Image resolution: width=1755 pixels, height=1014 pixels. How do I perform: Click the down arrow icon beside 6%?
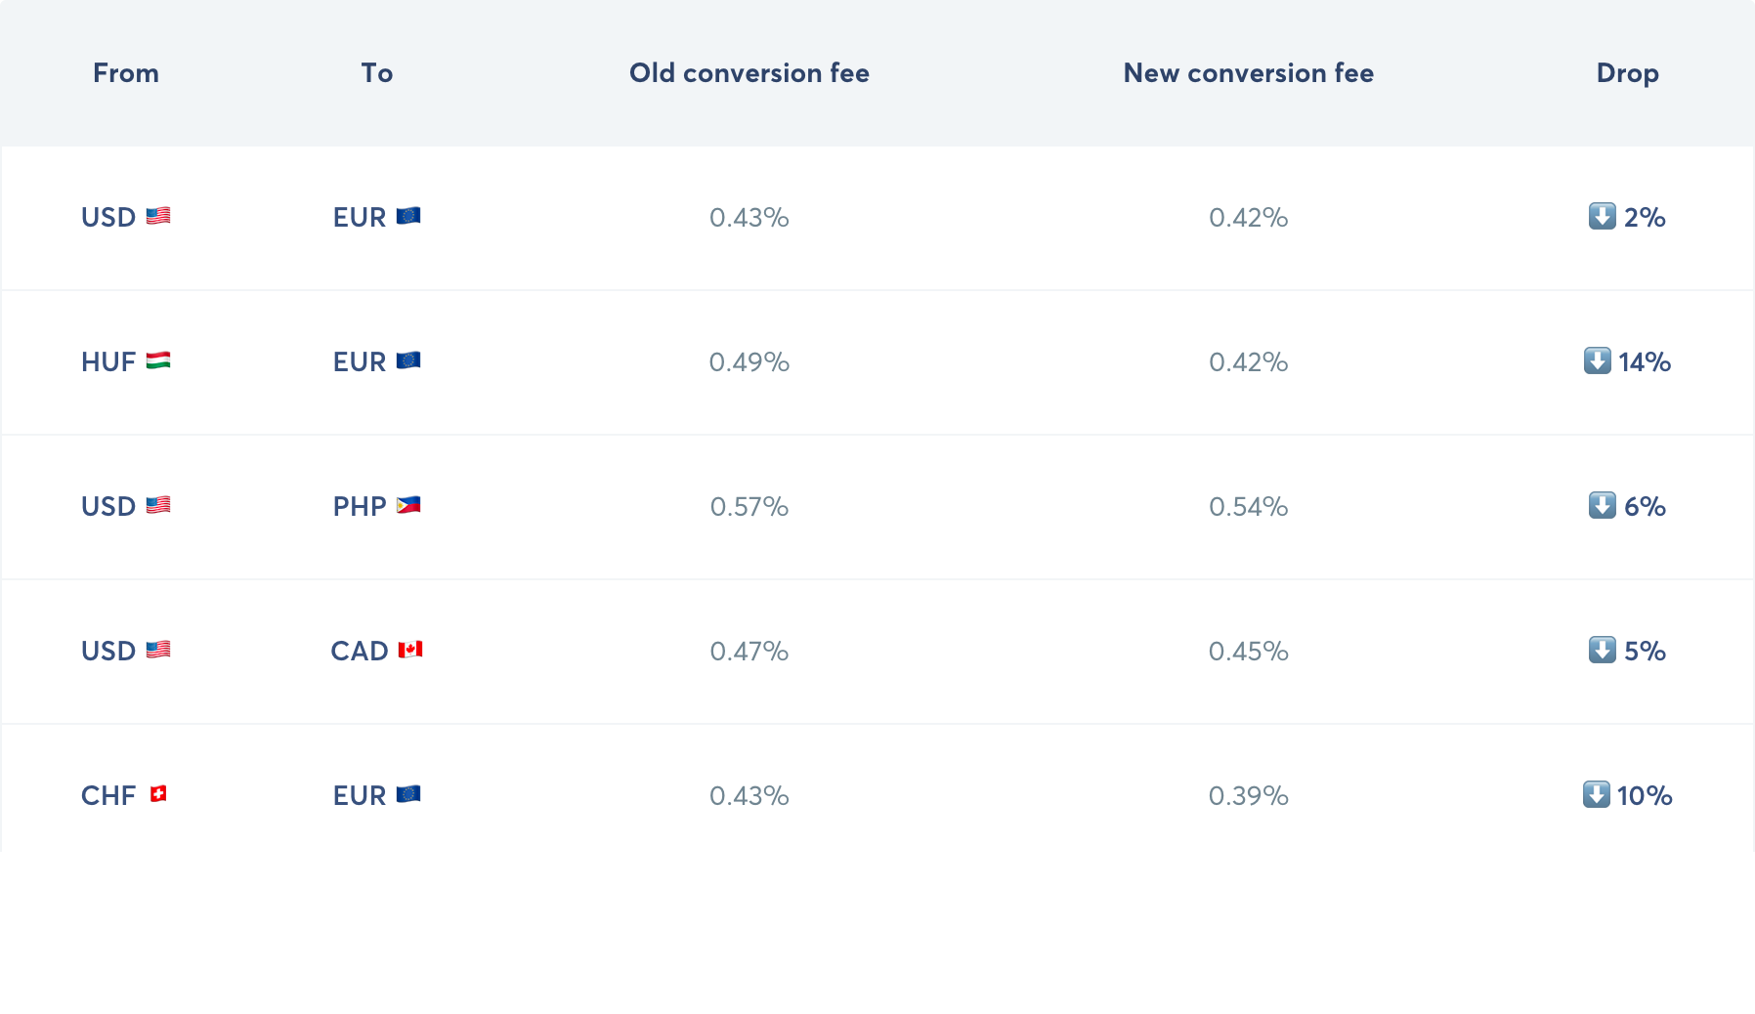(x=1603, y=505)
